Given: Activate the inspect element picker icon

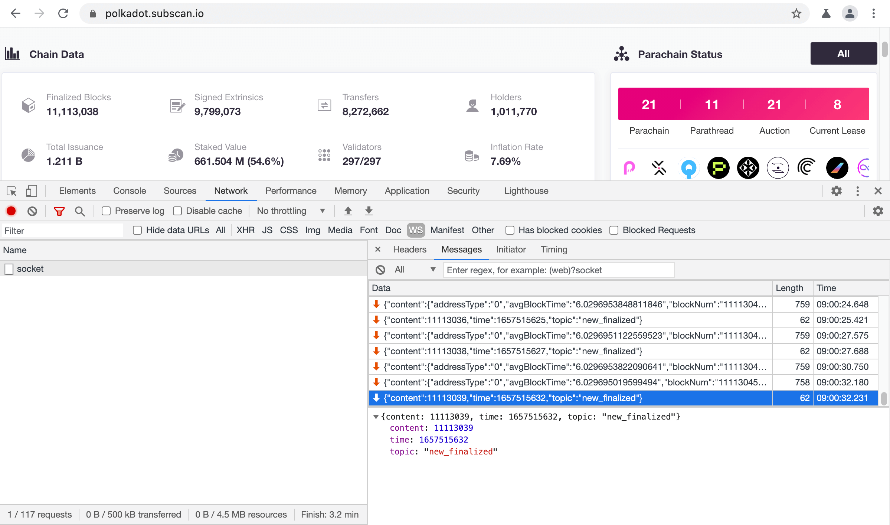Looking at the screenshot, I should pyautogui.click(x=12, y=191).
